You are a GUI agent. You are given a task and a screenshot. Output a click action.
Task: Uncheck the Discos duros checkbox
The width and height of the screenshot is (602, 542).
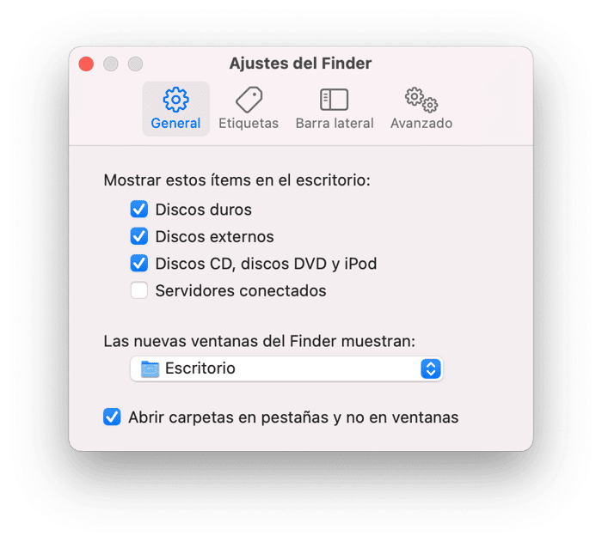tap(139, 210)
